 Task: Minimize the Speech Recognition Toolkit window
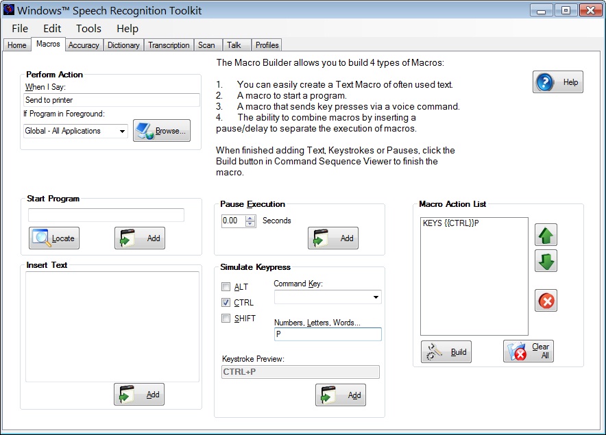pyautogui.click(x=541, y=10)
